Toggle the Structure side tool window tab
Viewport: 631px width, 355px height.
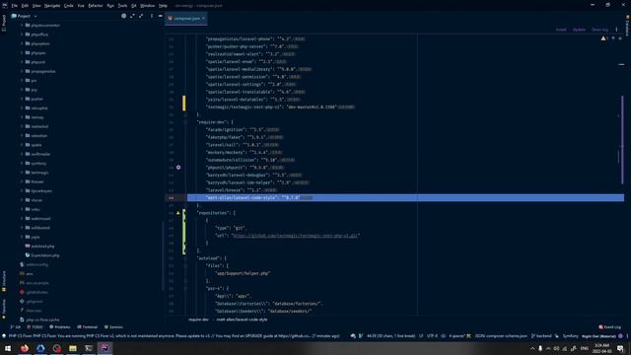pyautogui.click(x=4, y=281)
